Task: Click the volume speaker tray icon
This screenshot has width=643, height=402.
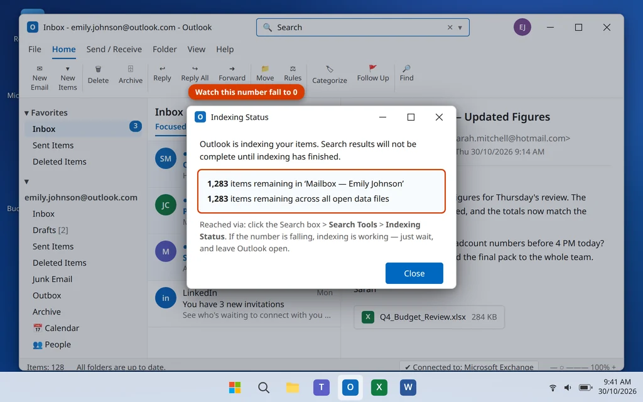Action: click(568, 388)
